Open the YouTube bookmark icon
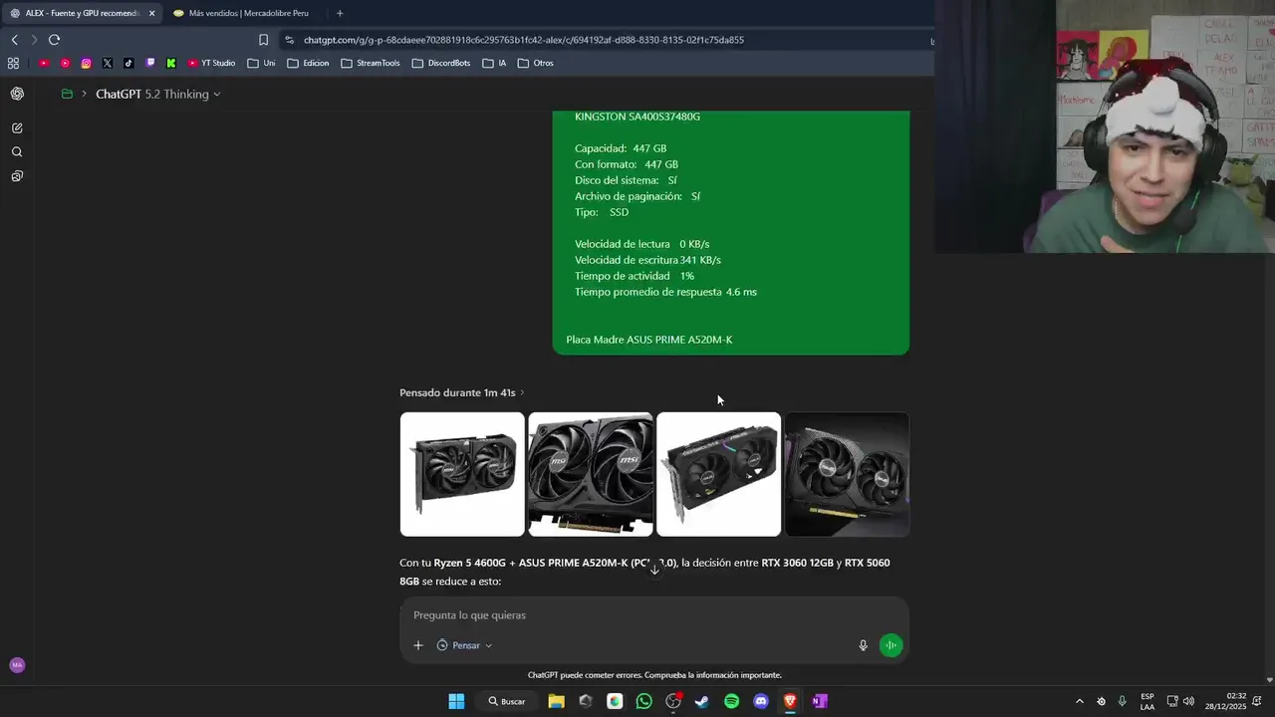Screen dimensions: 1275x717 pyautogui.click(x=44, y=63)
